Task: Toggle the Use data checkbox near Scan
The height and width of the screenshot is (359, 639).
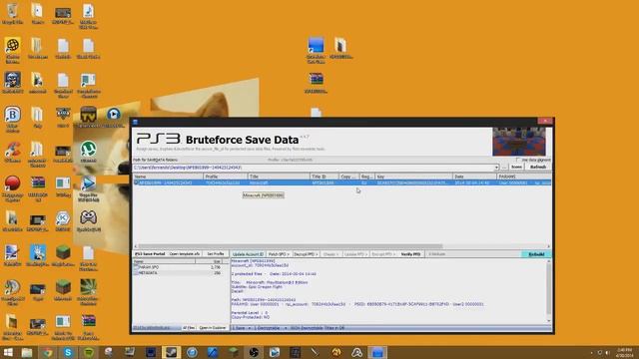Action: (x=518, y=160)
